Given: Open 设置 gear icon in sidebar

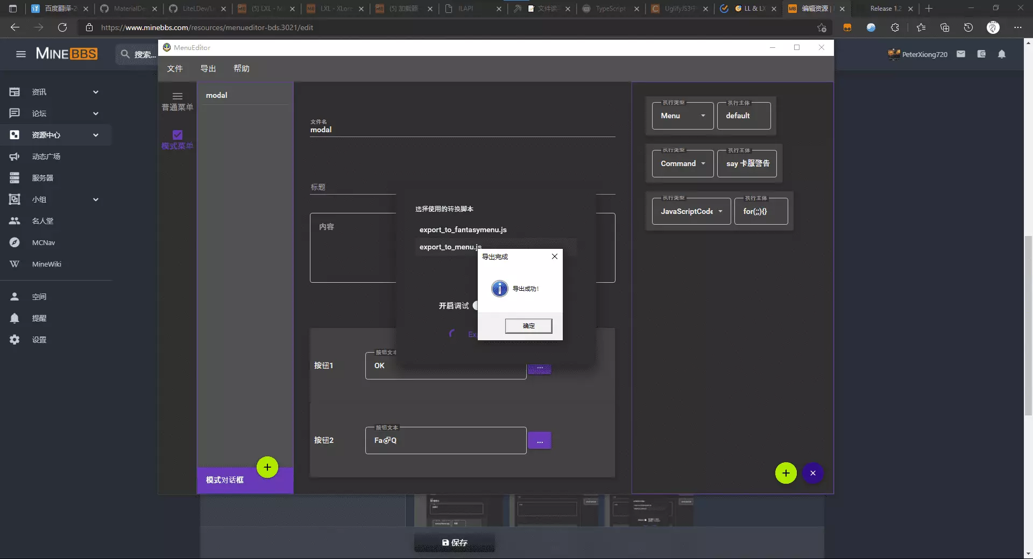Looking at the screenshot, I should click(15, 340).
